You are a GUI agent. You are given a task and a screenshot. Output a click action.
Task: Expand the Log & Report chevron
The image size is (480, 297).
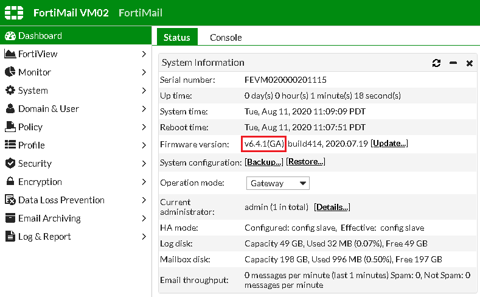[x=144, y=236]
